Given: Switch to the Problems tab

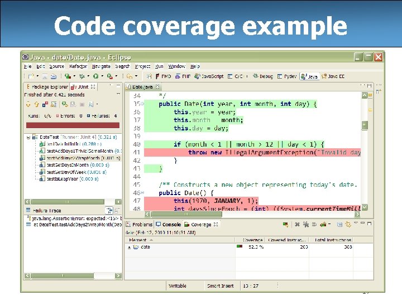Looking at the screenshot, I should point(139,225).
